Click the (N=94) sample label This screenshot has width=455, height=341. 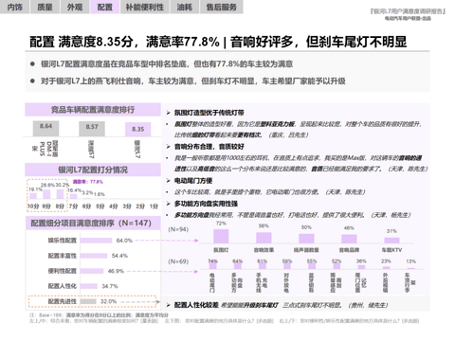point(178,229)
